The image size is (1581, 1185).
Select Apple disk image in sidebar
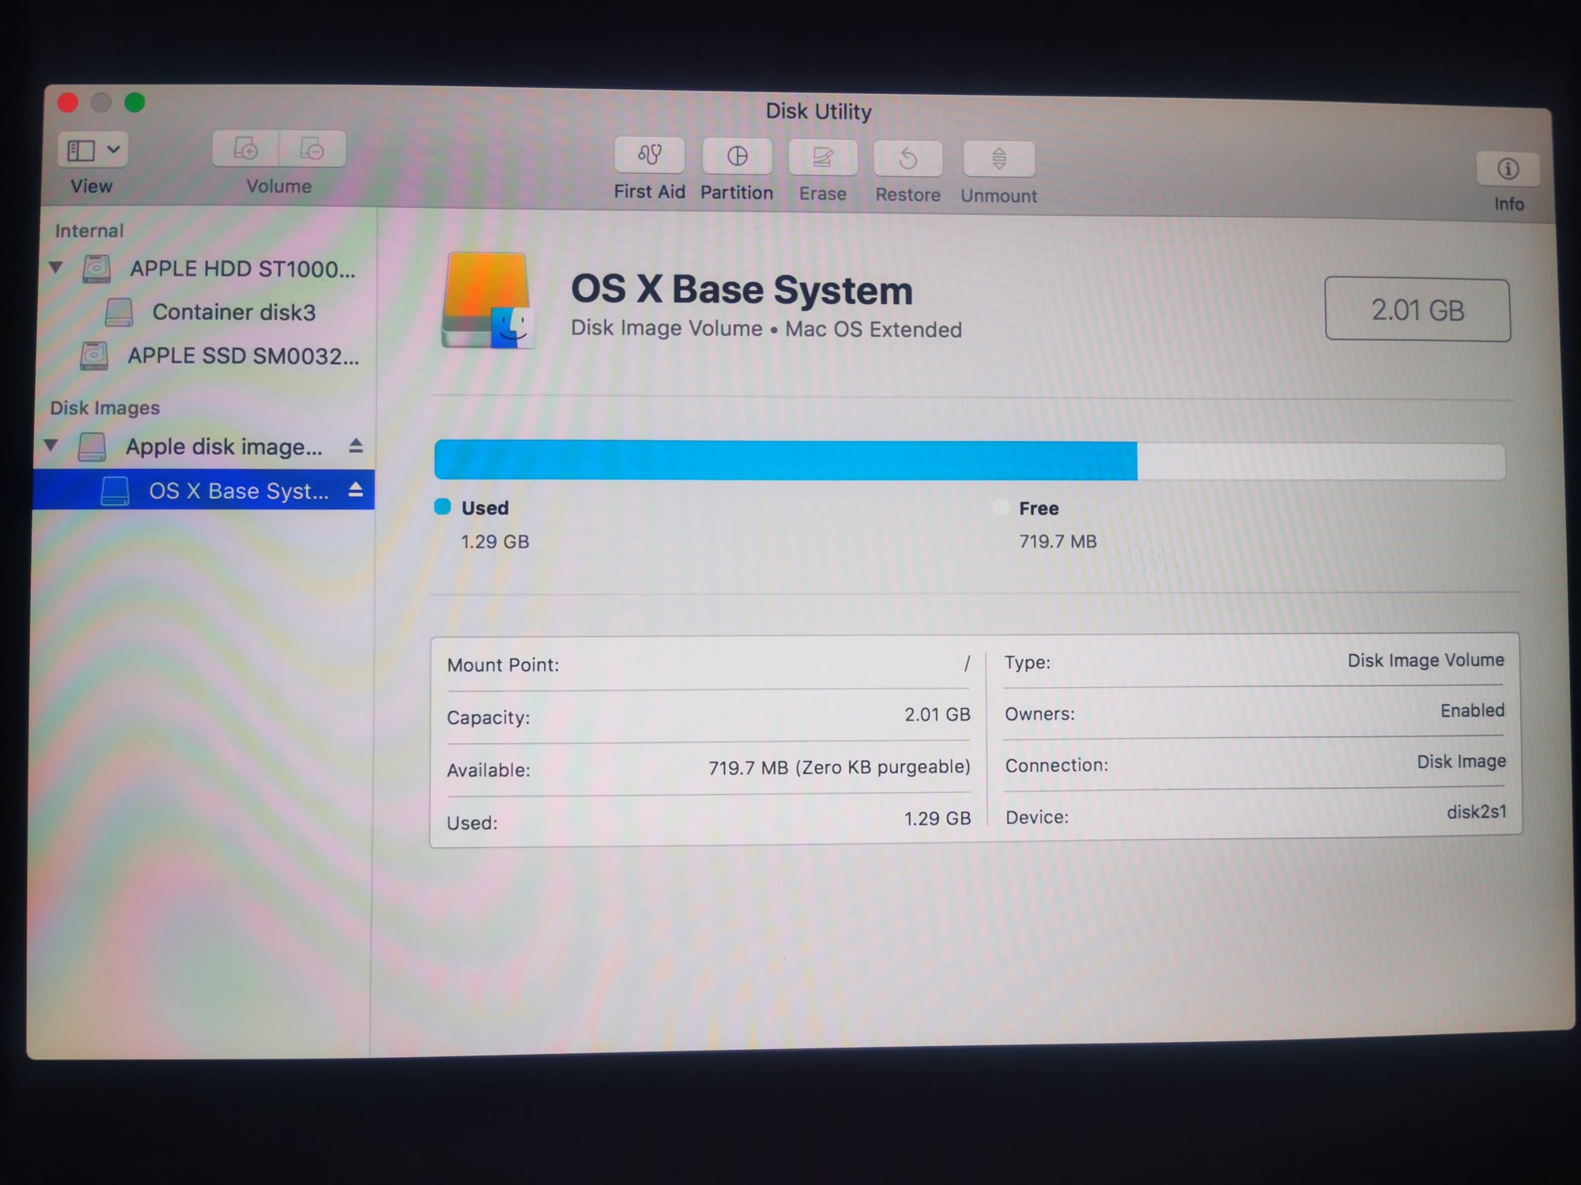[x=224, y=446]
